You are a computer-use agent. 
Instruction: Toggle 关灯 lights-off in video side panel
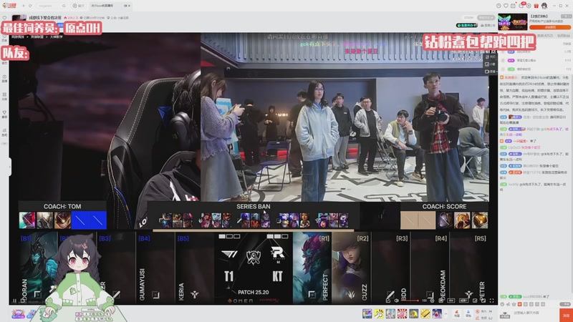(491, 57)
